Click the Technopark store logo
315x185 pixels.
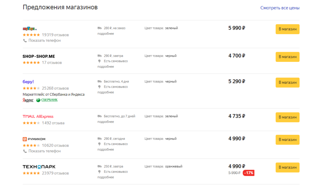pyautogui.click(x=39, y=167)
